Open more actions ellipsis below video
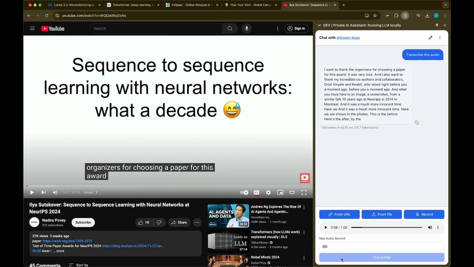The height and width of the screenshot is (267, 474). coord(197,222)
